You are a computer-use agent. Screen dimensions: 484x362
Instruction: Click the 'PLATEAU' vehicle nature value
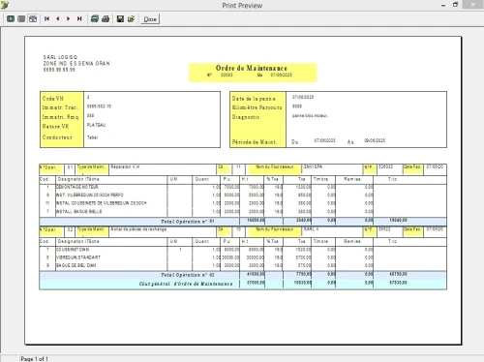pos(96,125)
